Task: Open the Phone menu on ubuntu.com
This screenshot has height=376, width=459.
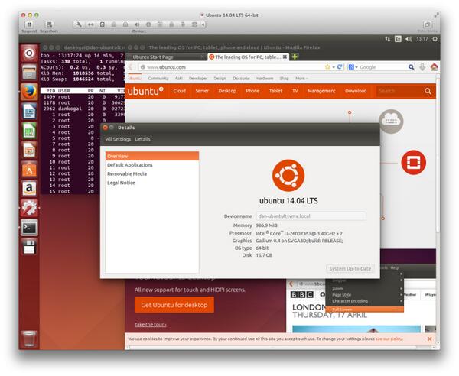Action: point(252,91)
